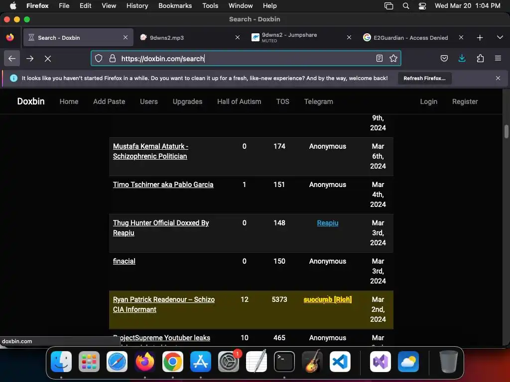
Task: Bookmark this page with the star icon
Action: pyautogui.click(x=393, y=59)
